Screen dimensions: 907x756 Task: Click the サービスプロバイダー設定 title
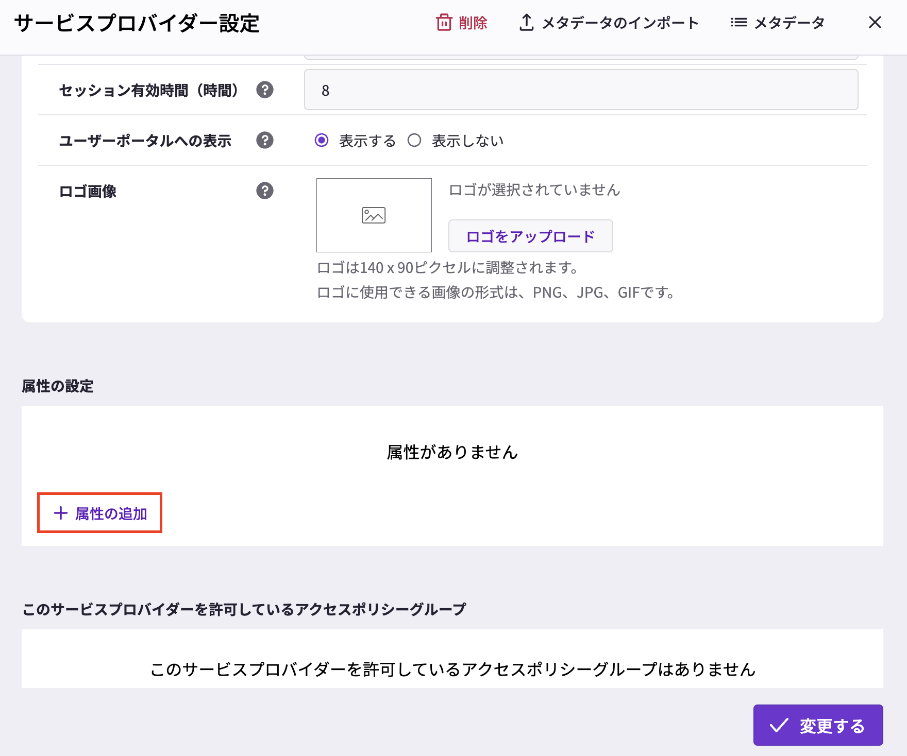click(137, 23)
